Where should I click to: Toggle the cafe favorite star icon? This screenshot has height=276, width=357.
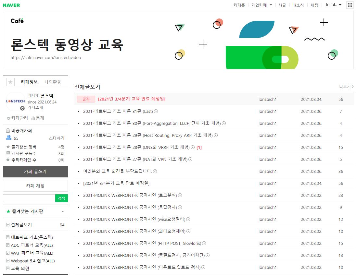point(10,82)
